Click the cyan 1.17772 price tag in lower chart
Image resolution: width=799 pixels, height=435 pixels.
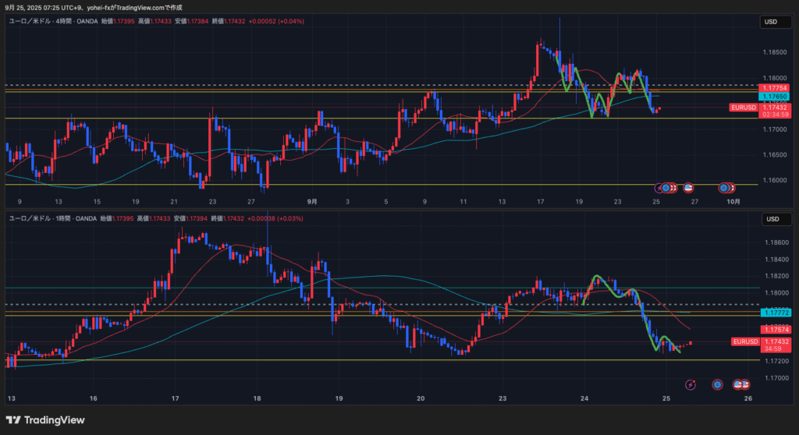775,312
